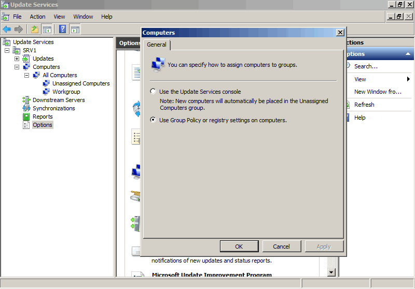Toggle the Show/Hide Action Pane icon
The height and width of the screenshot is (289, 415).
pyautogui.click(x=75, y=29)
